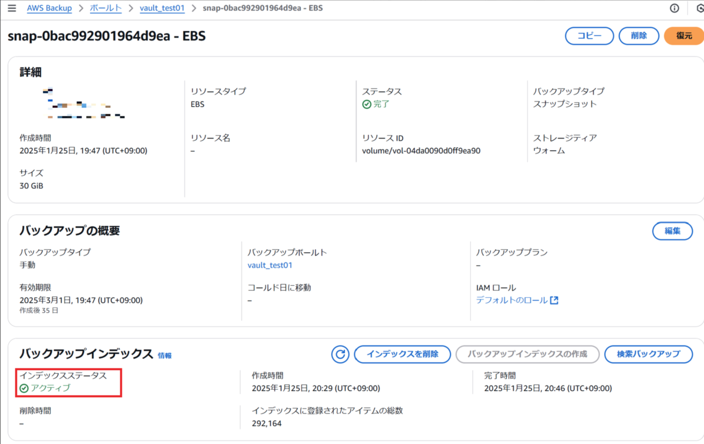
Task: Go to AWS Backup breadcrumb link
Action: pyautogui.click(x=49, y=8)
